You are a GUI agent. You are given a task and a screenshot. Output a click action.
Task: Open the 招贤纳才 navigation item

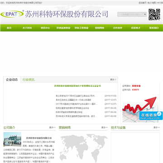pyautogui.click(x=136, y=28)
